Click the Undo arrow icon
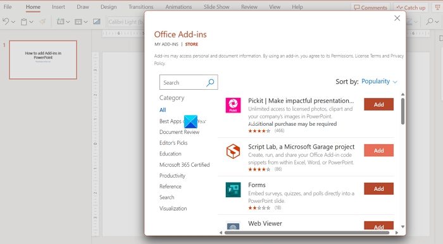This screenshot has height=244, width=443. coord(6,21)
